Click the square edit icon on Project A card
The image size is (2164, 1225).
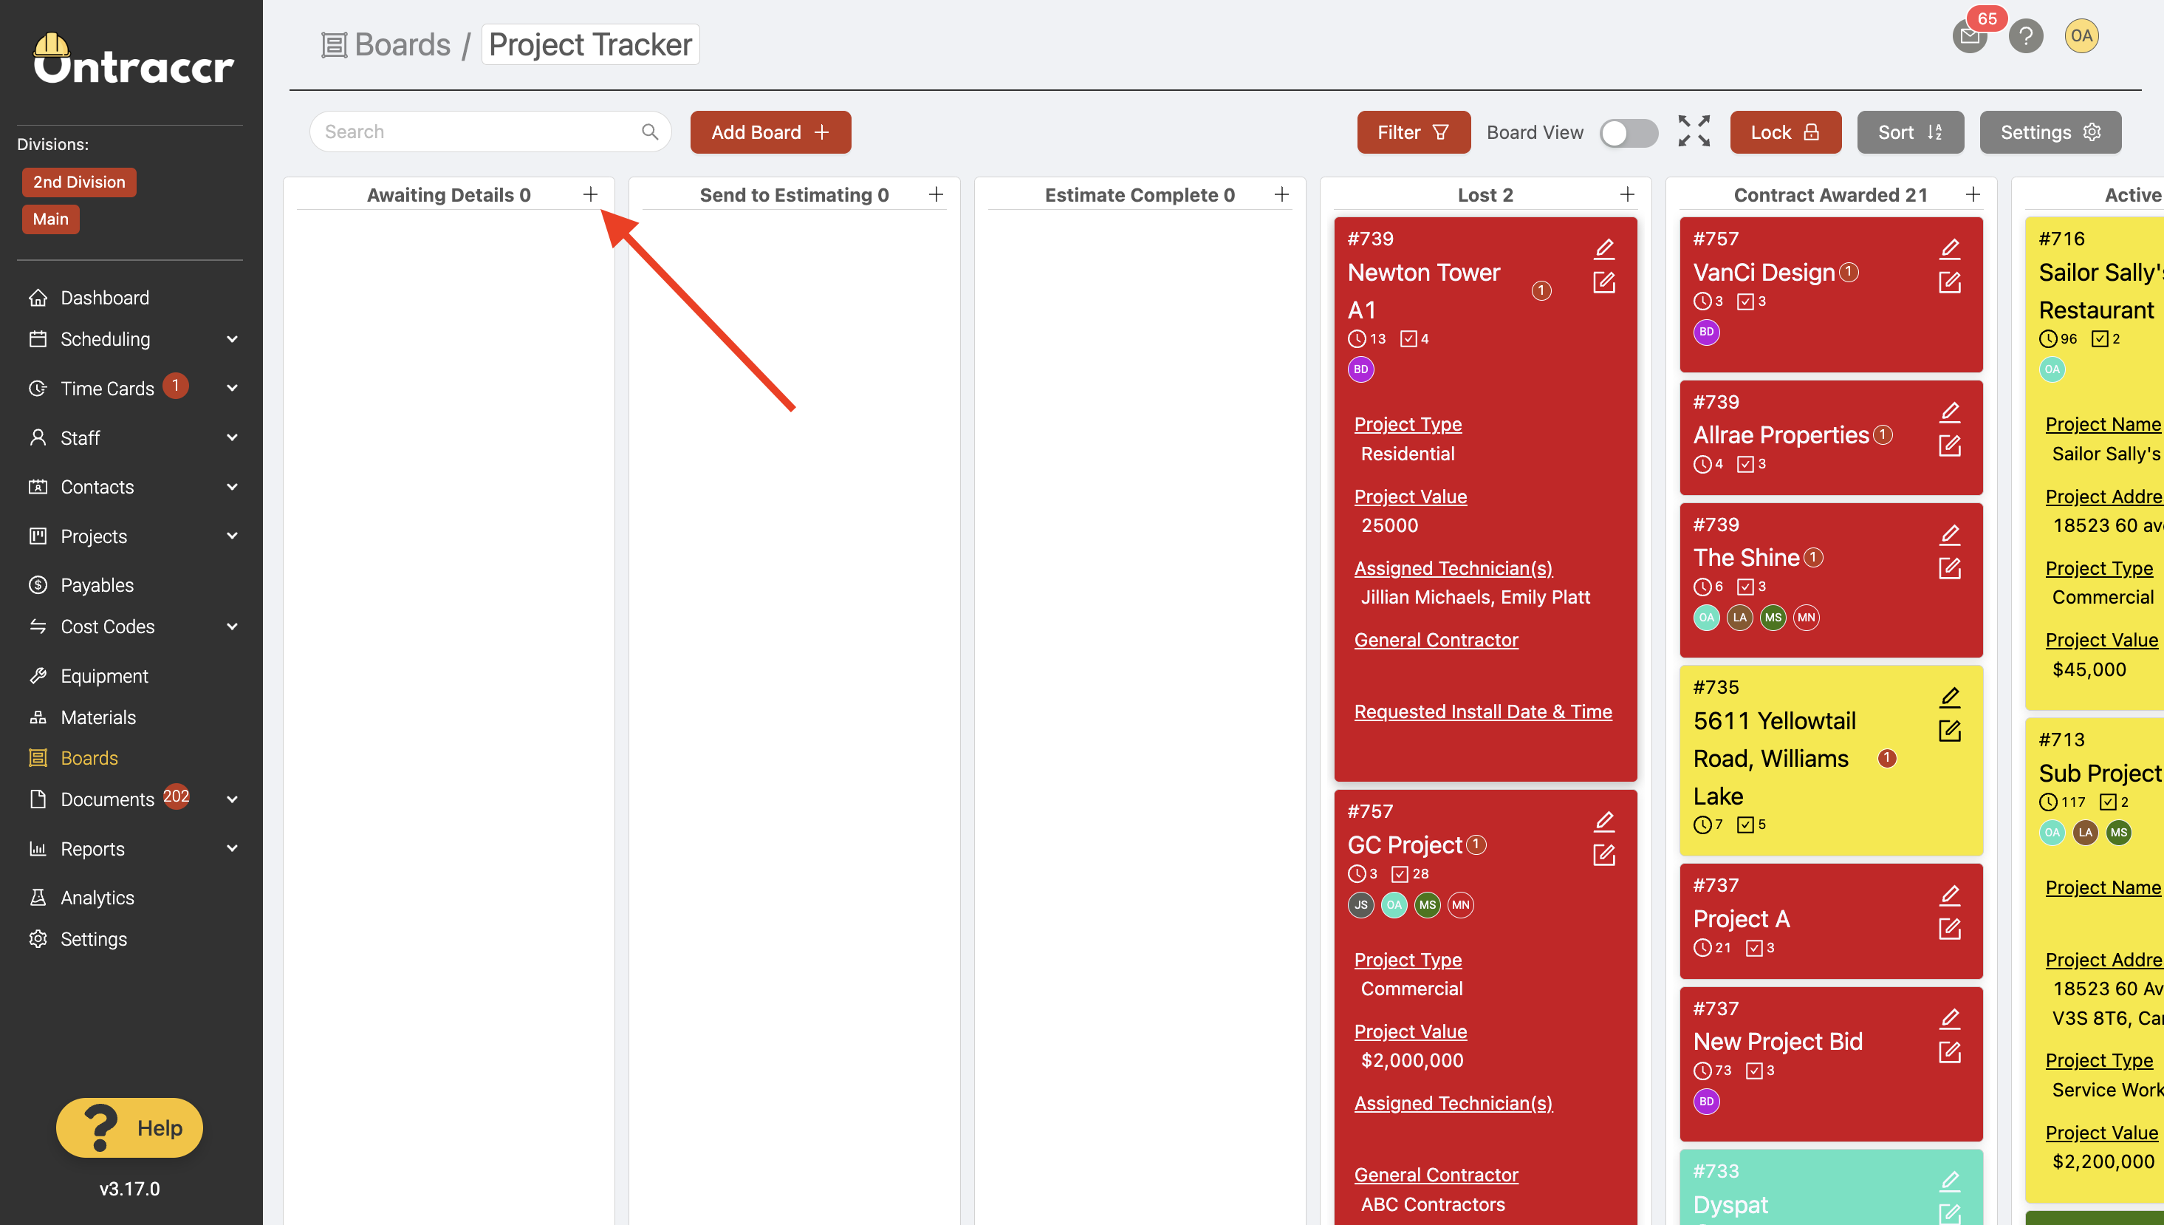pyautogui.click(x=1950, y=929)
